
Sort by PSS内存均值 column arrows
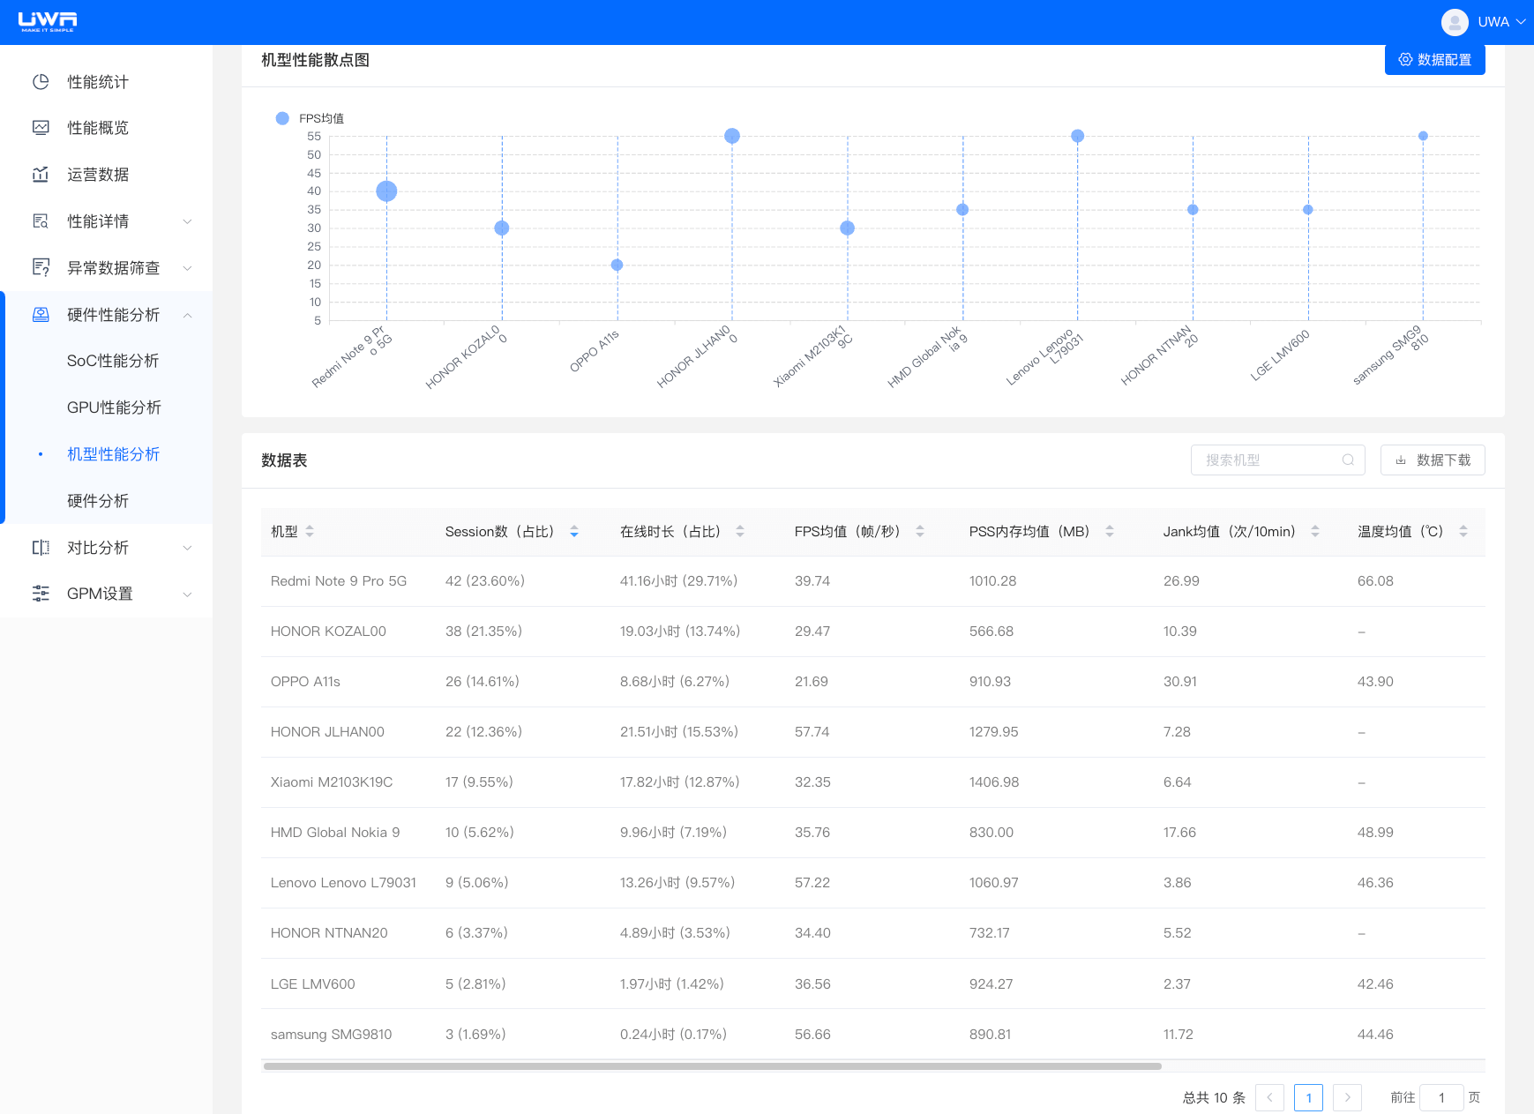click(x=1110, y=531)
